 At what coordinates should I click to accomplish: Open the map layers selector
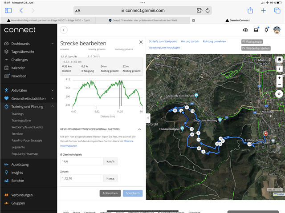tap(279, 59)
